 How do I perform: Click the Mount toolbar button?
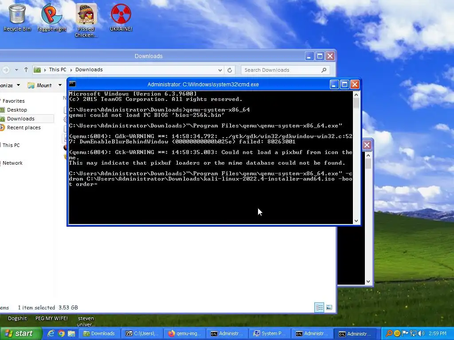39,85
